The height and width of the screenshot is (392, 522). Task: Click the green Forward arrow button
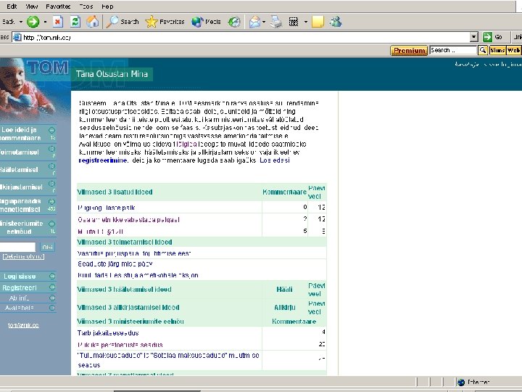(x=33, y=22)
